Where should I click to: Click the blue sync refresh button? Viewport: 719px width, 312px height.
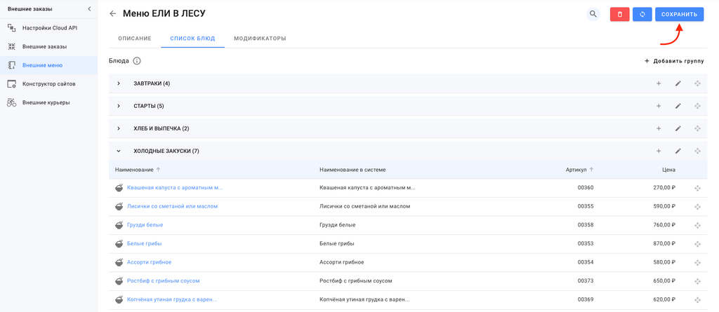[642, 14]
